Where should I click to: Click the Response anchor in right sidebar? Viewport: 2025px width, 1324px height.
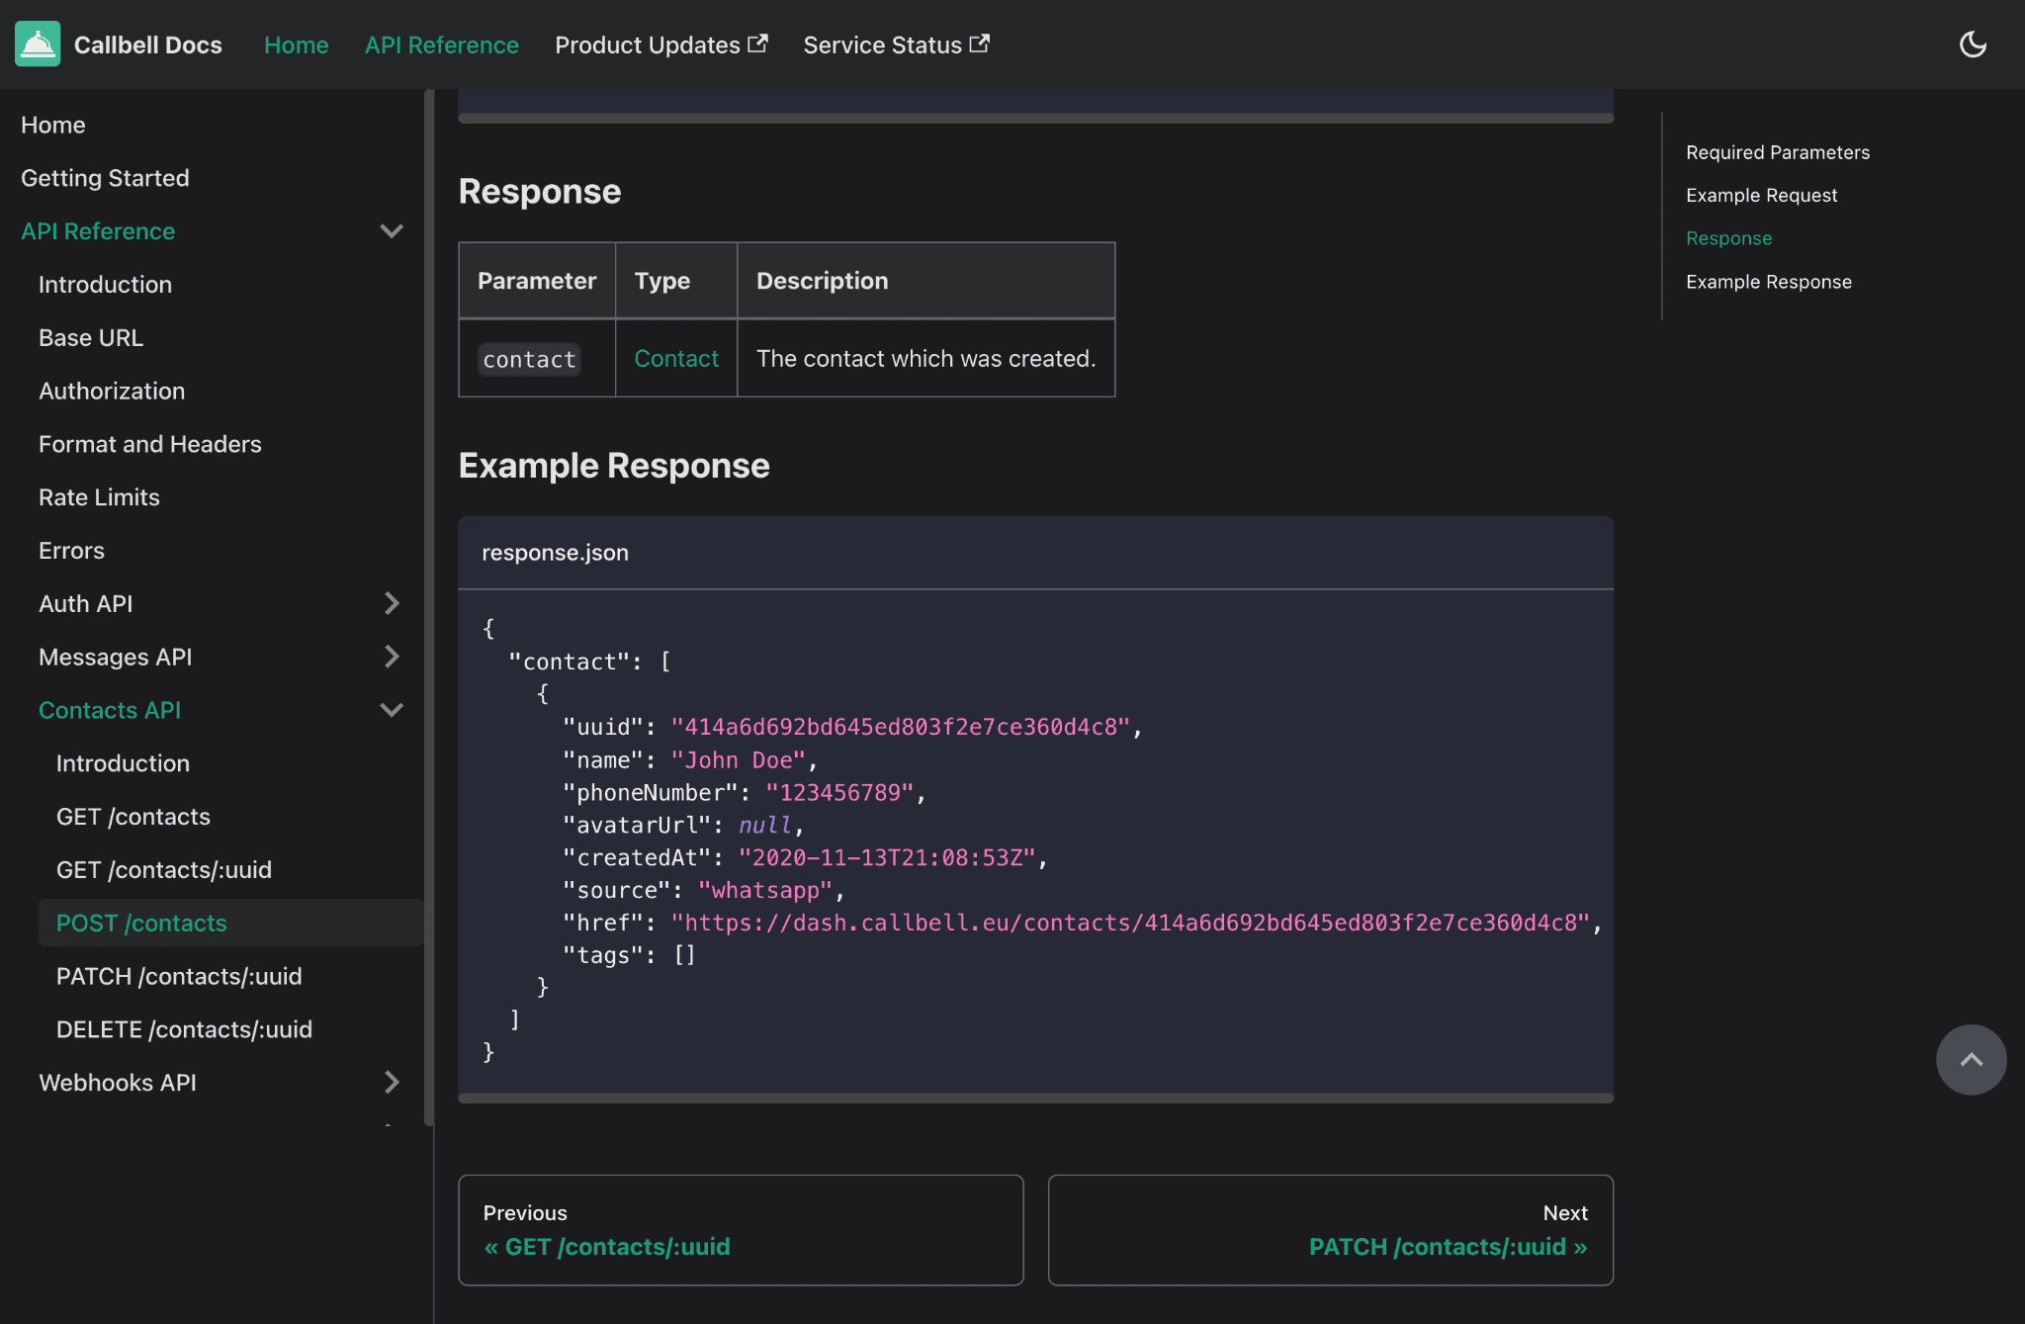pyautogui.click(x=1729, y=238)
